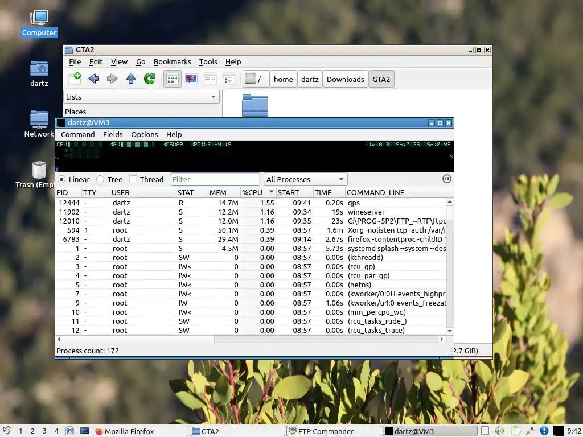Screen dimensions: 583x437
Task: Expand the Lists side pane dropdown
Action: tap(142, 97)
